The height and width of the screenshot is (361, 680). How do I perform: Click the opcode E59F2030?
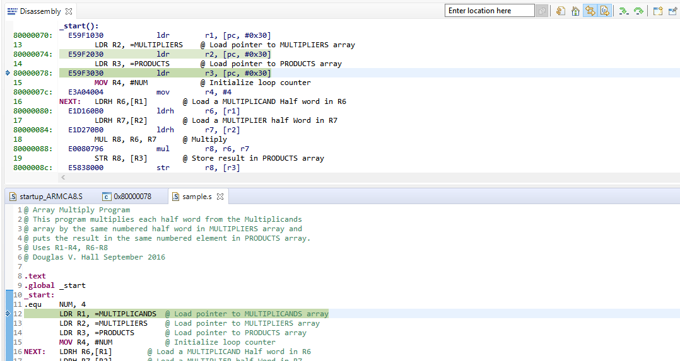click(86, 54)
